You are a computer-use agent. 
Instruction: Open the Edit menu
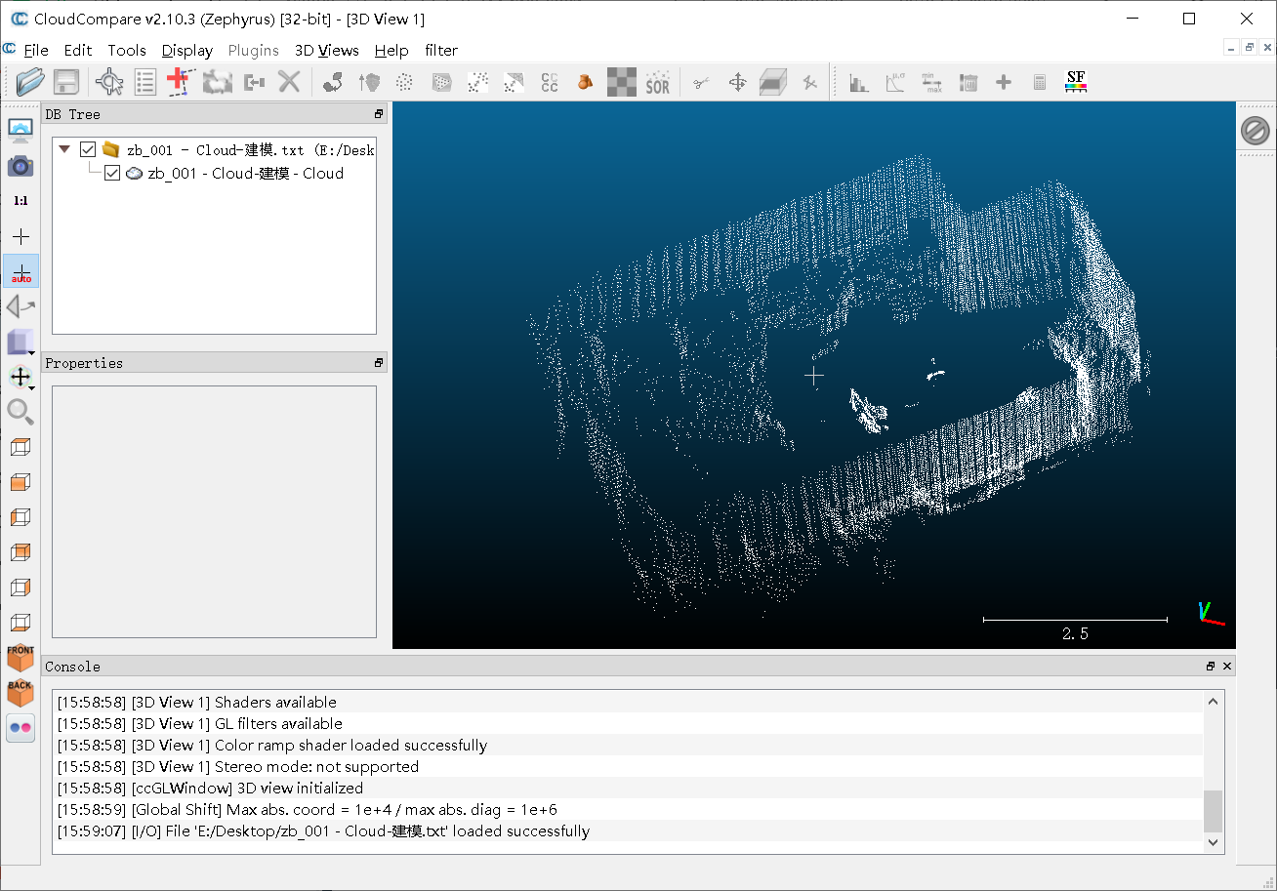[x=78, y=50]
